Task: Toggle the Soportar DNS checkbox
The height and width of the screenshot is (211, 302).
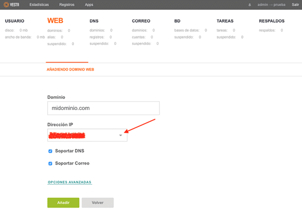Action: coord(50,150)
